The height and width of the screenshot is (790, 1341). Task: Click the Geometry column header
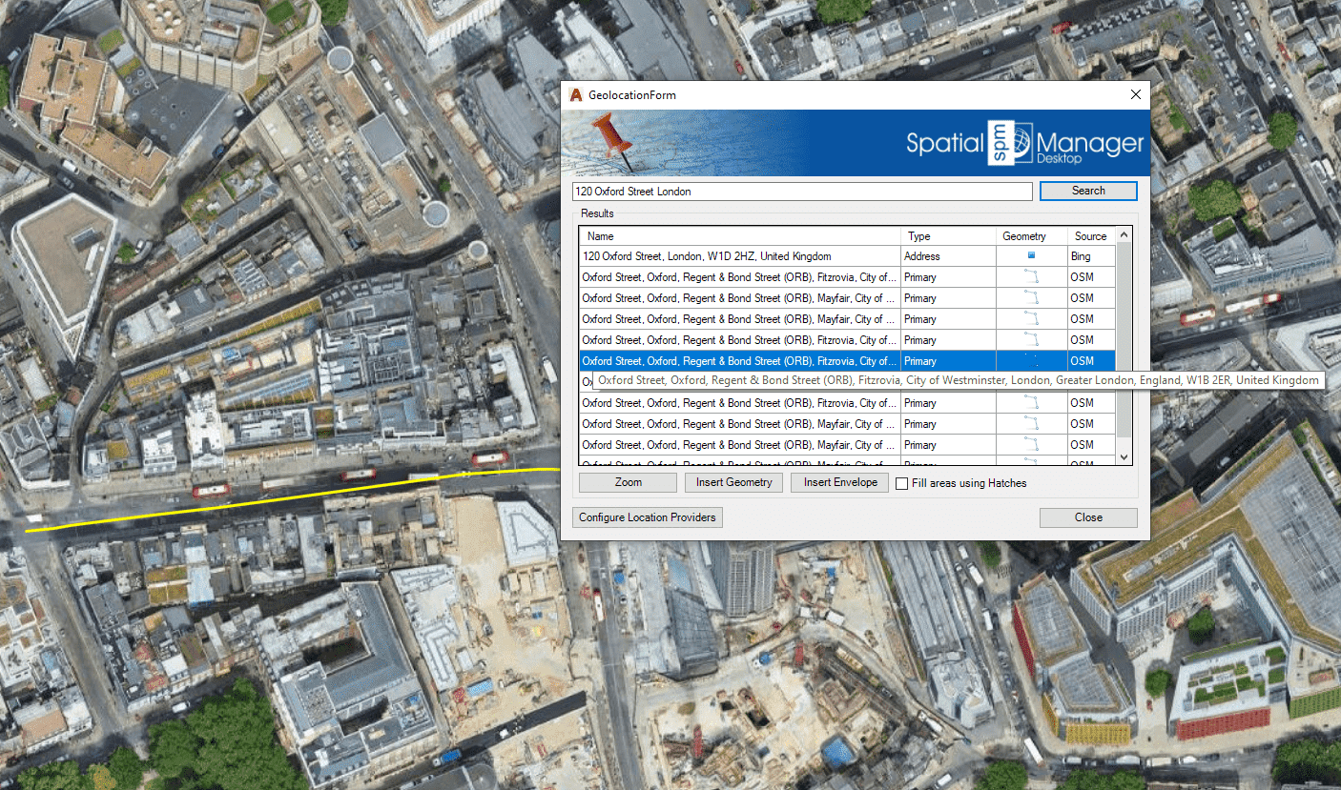coord(1023,236)
